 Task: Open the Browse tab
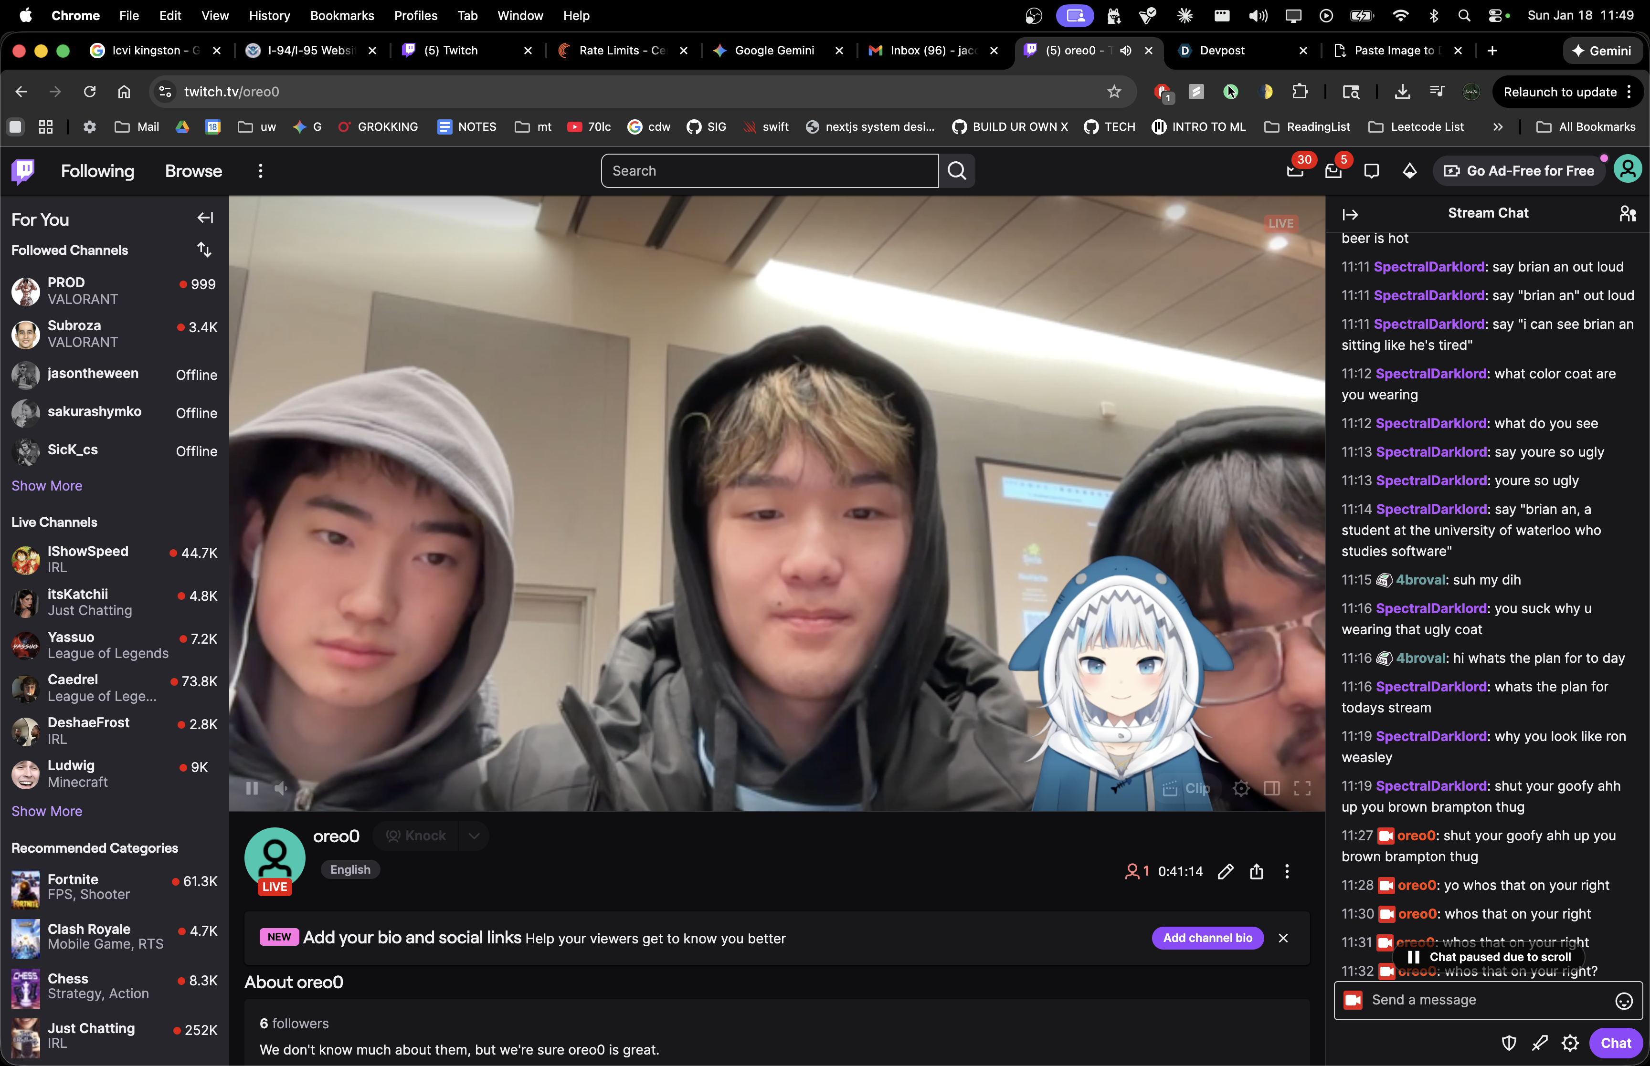pos(193,171)
